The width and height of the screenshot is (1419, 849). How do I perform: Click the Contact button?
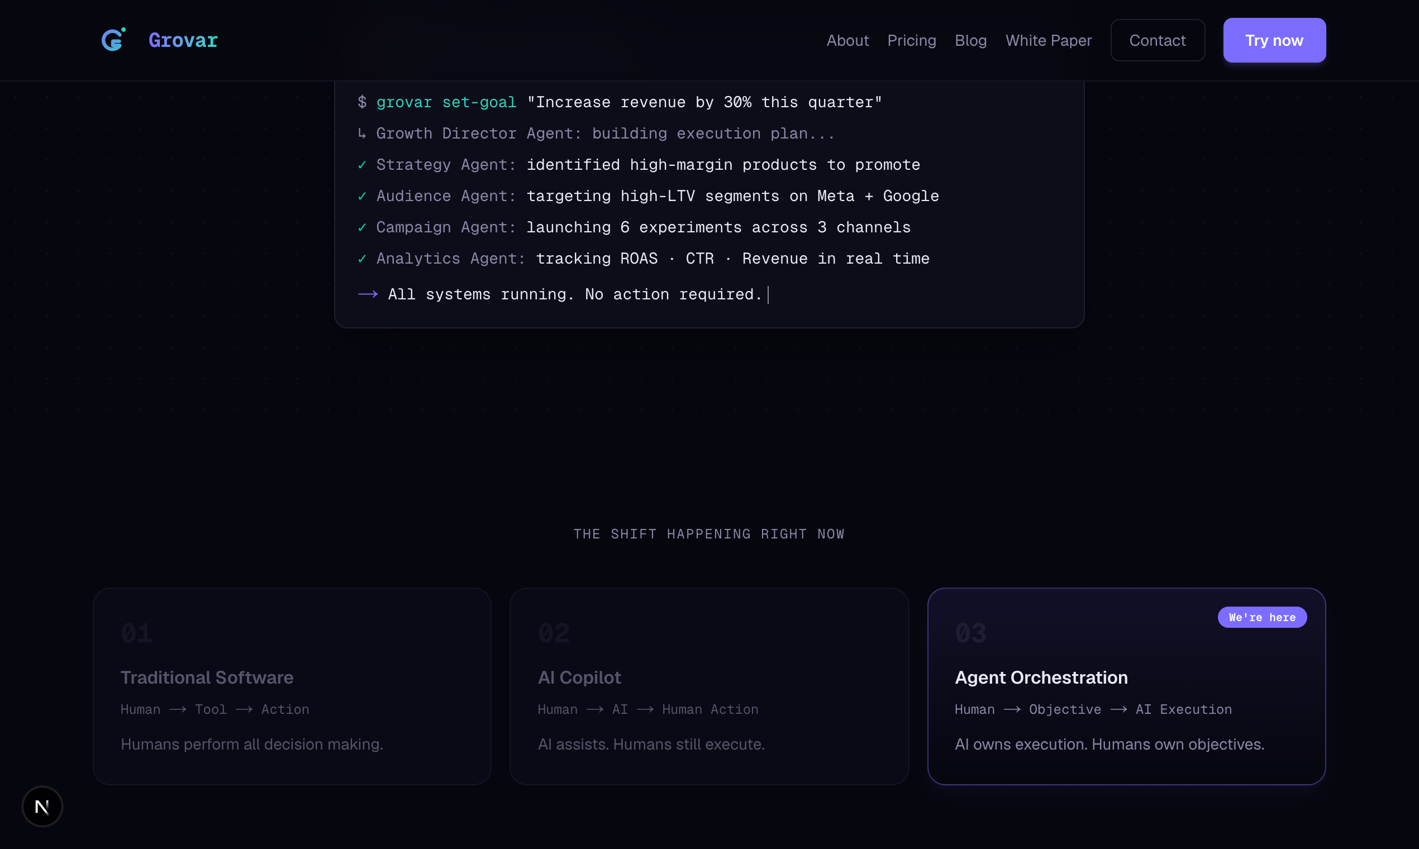1158,40
